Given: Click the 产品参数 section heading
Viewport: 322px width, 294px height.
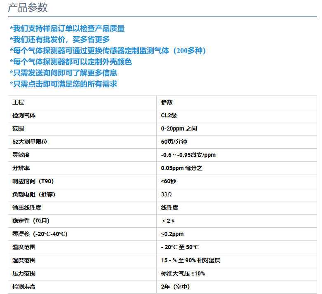Looking at the screenshot, I should (x=28, y=7).
